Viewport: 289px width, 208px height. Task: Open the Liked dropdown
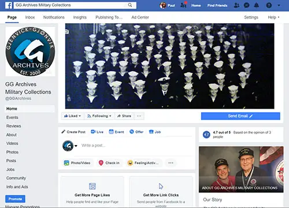coord(72,116)
